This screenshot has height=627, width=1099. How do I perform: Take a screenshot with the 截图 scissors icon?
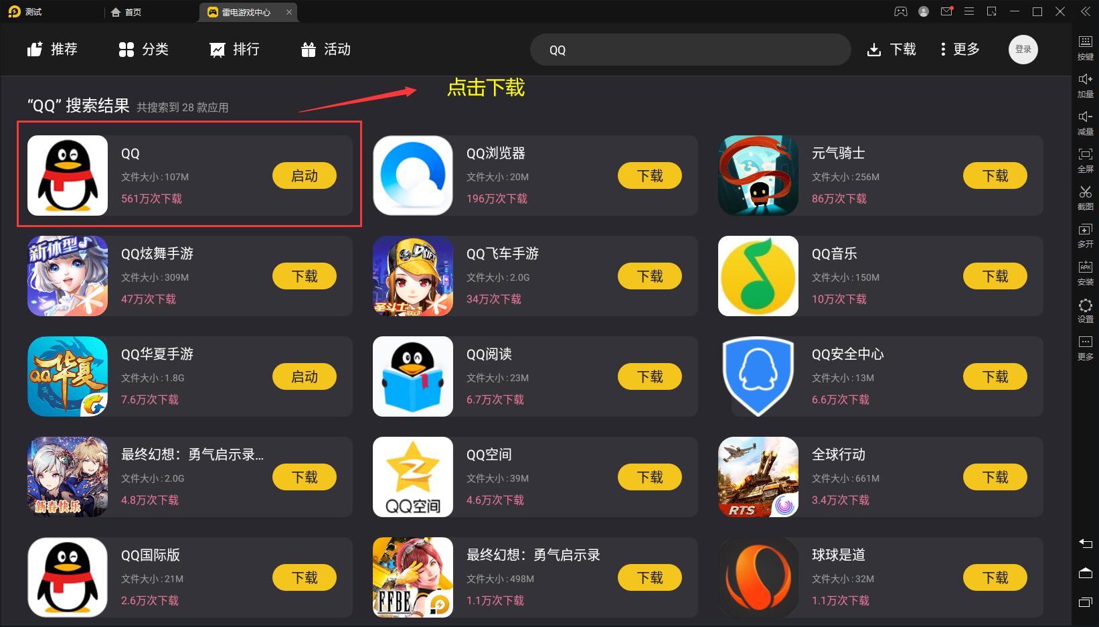(x=1085, y=198)
